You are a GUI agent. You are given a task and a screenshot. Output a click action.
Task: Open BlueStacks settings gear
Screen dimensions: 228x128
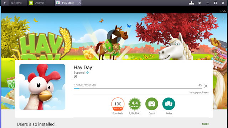click(199, 3)
